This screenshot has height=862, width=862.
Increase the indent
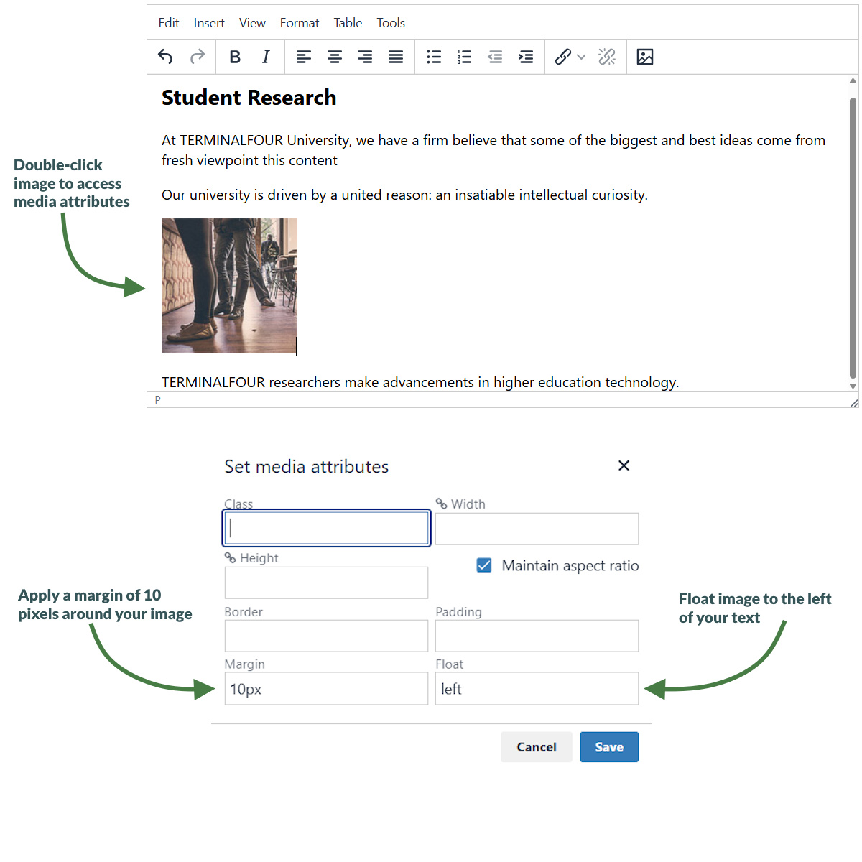tap(525, 57)
